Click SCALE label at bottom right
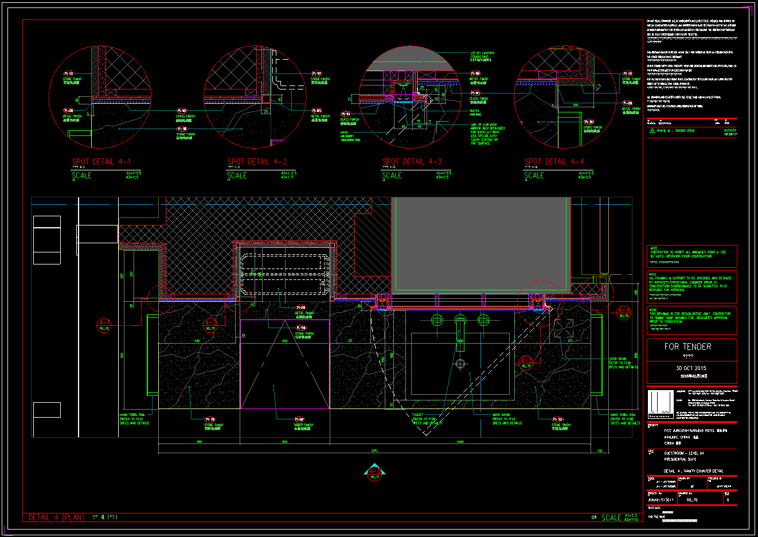This screenshot has height=537, width=758. (x=611, y=517)
